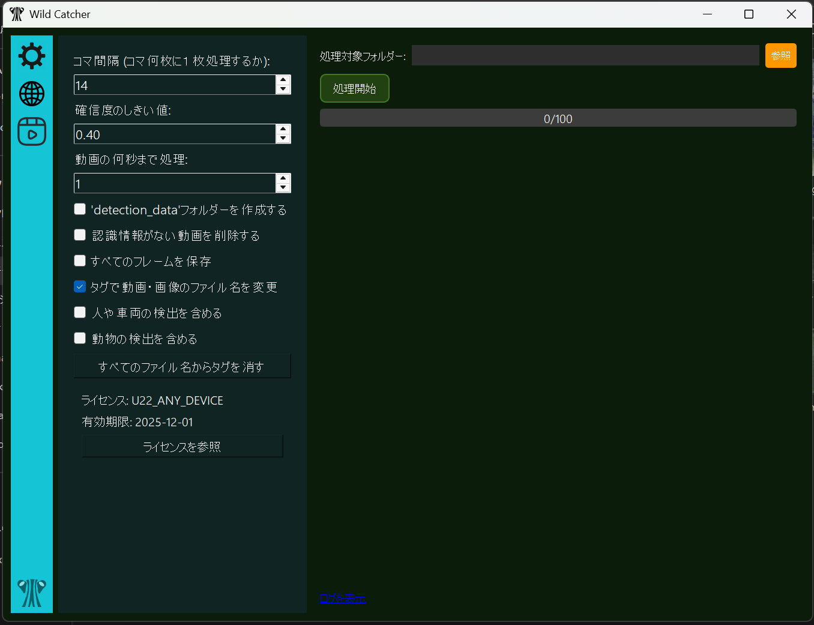Open the video player sidebar icon
The height and width of the screenshot is (625, 814).
[32, 131]
